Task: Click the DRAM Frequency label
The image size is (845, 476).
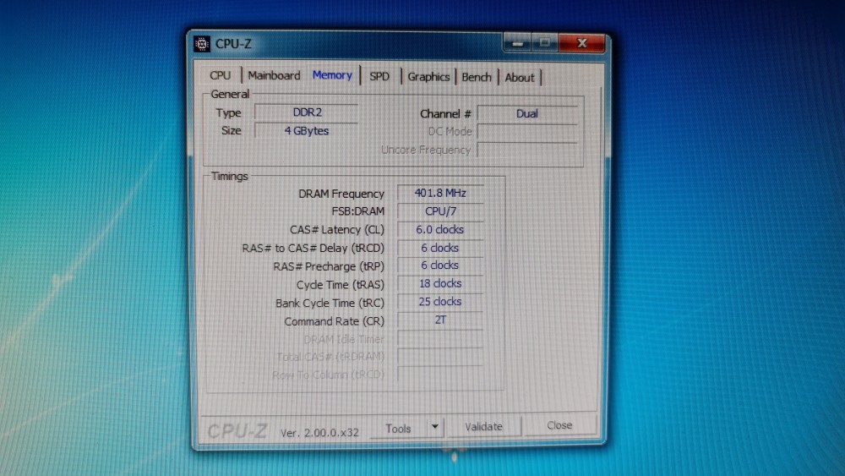Action: 341,194
